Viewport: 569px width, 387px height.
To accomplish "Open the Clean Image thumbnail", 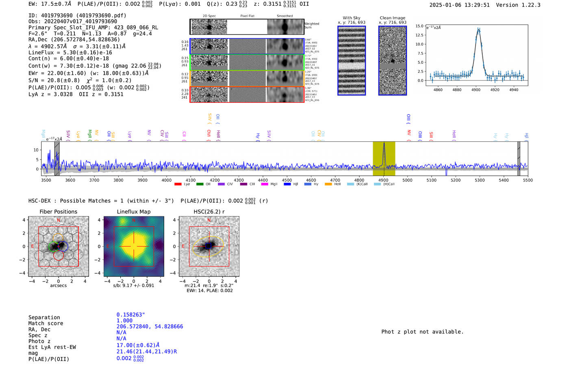I will tap(393, 61).
